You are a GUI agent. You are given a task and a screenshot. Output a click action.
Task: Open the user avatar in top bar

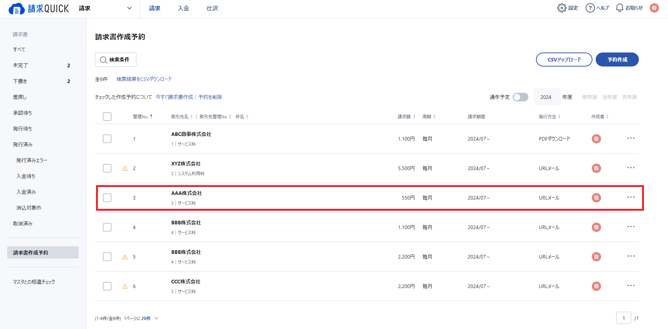tap(654, 8)
